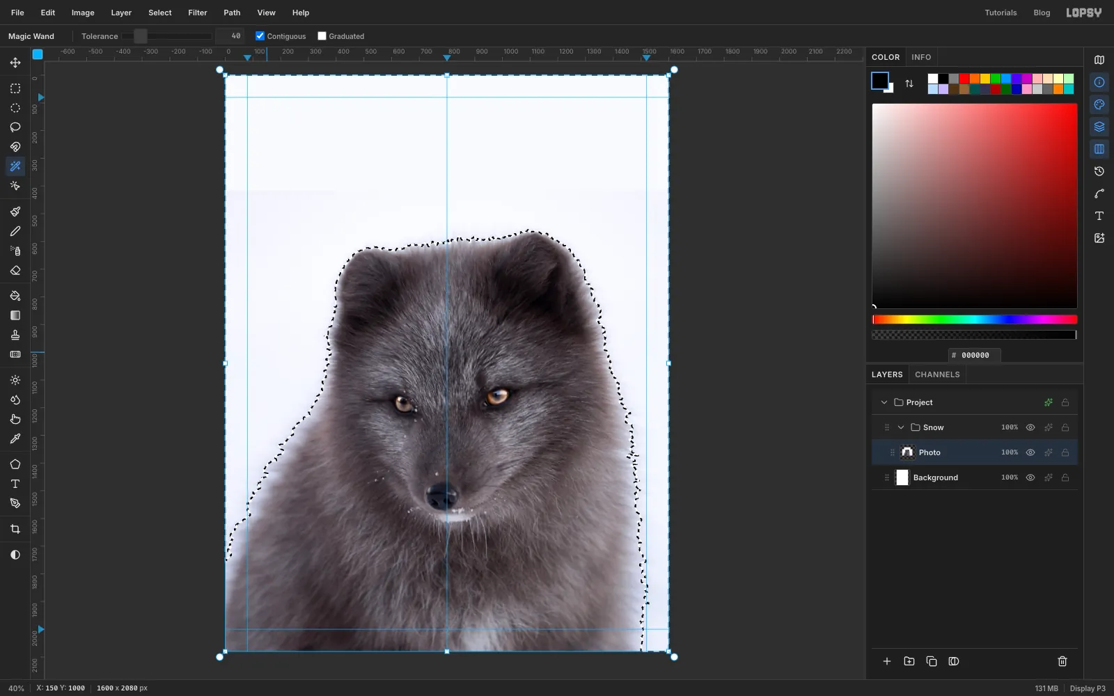
Task: Open the File menu
Action: (x=17, y=13)
